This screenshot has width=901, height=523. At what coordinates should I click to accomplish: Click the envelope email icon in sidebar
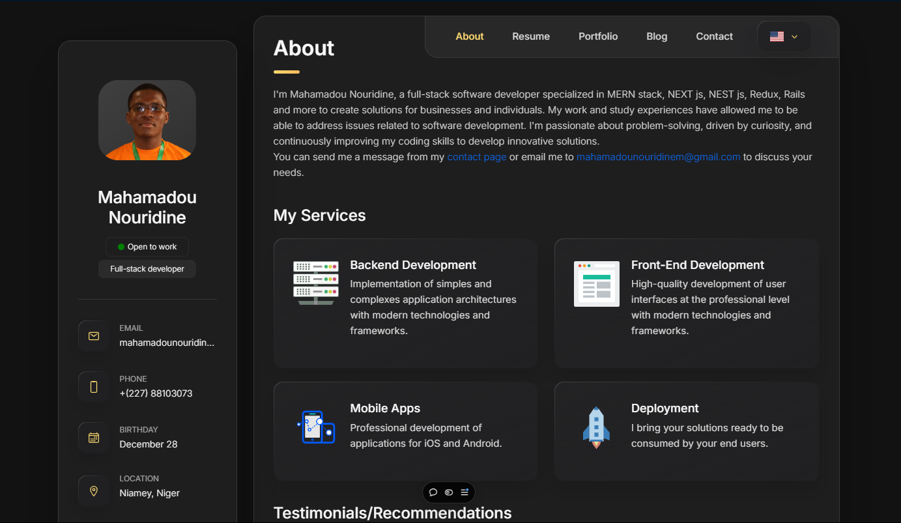coord(94,336)
